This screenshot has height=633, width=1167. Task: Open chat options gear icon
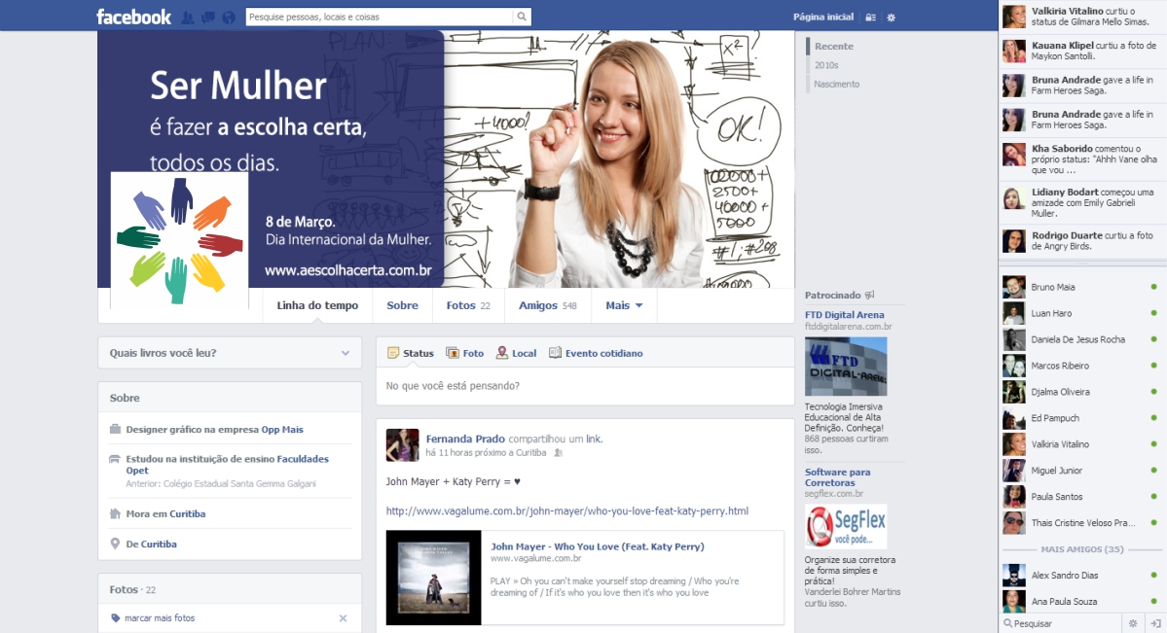[x=1133, y=623]
